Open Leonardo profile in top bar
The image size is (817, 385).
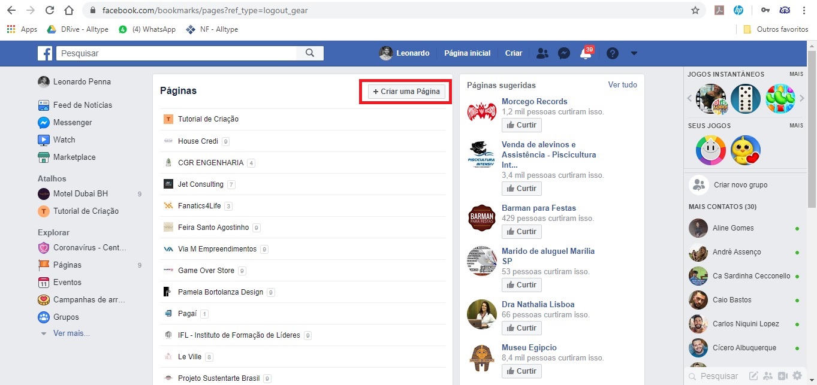pos(404,53)
